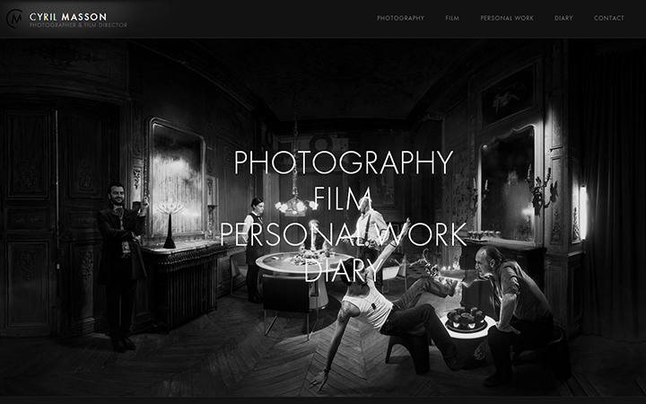Click the Contact link in the header

click(x=609, y=18)
